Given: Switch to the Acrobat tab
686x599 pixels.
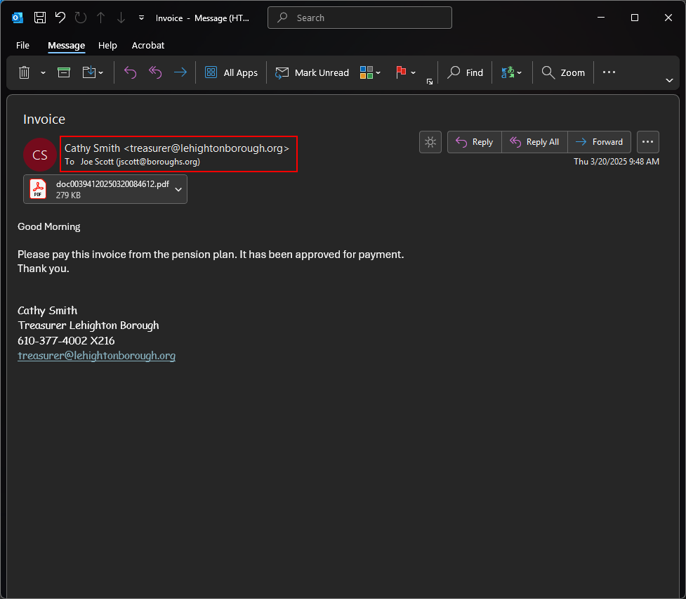Looking at the screenshot, I should pos(148,45).
